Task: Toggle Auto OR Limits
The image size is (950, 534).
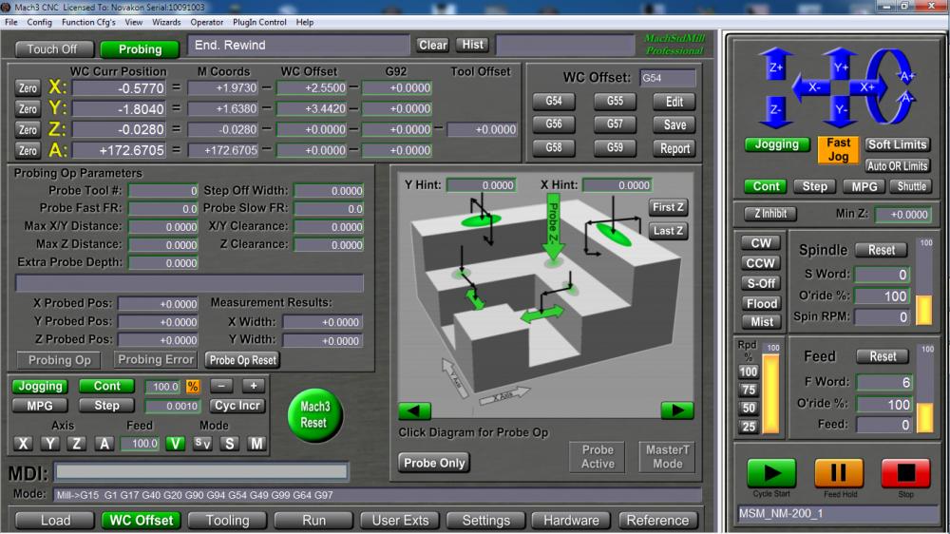Action: point(897,165)
